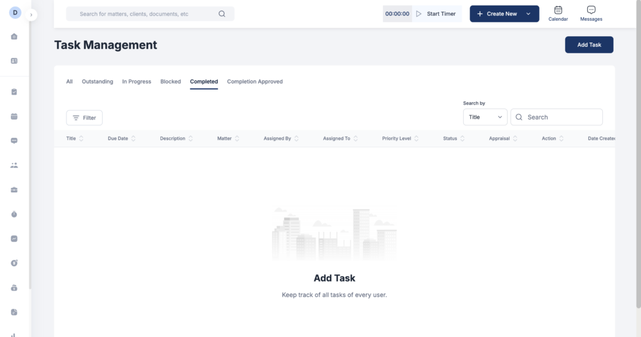The image size is (641, 337).
Task: Switch to the All tab
Action: (69, 81)
